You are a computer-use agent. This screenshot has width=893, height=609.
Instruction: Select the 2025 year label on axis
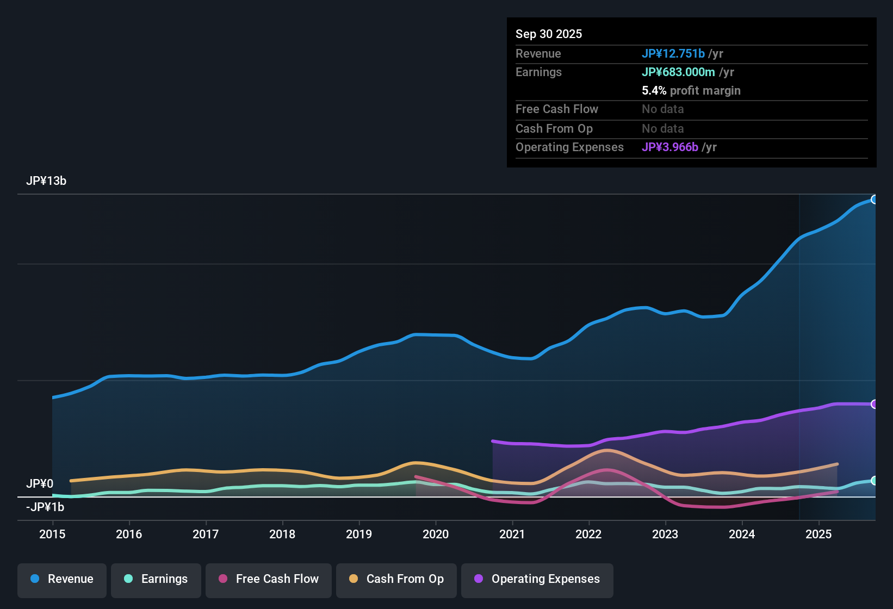(820, 535)
